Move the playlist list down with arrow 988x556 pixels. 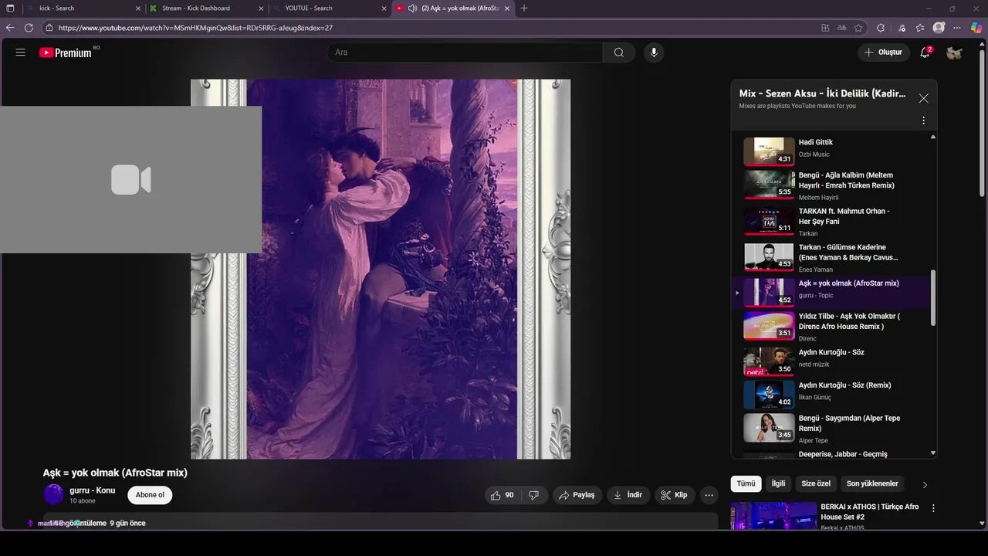tap(933, 453)
